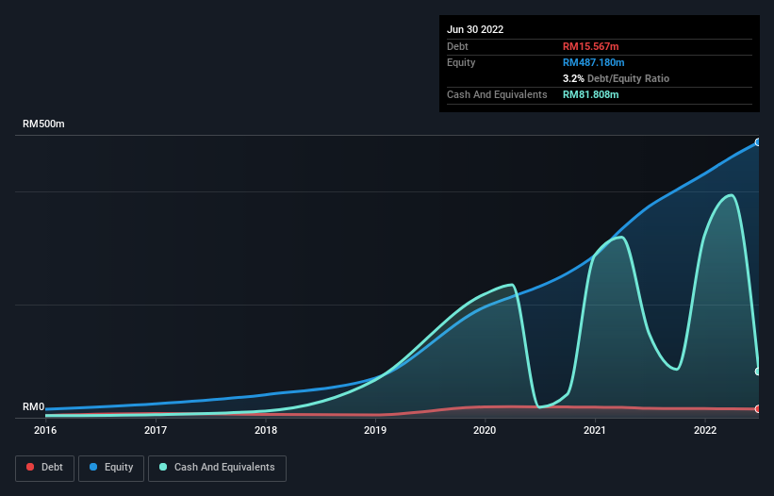Image resolution: width=774 pixels, height=496 pixels.
Task: Toggle the Equity legend button
Action: [x=111, y=468]
